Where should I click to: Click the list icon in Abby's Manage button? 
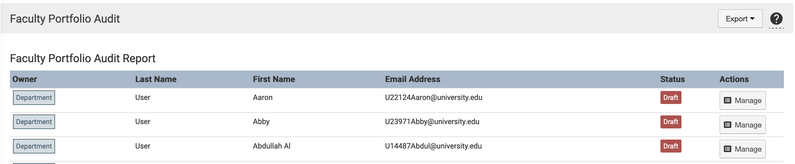pos(728,125)
